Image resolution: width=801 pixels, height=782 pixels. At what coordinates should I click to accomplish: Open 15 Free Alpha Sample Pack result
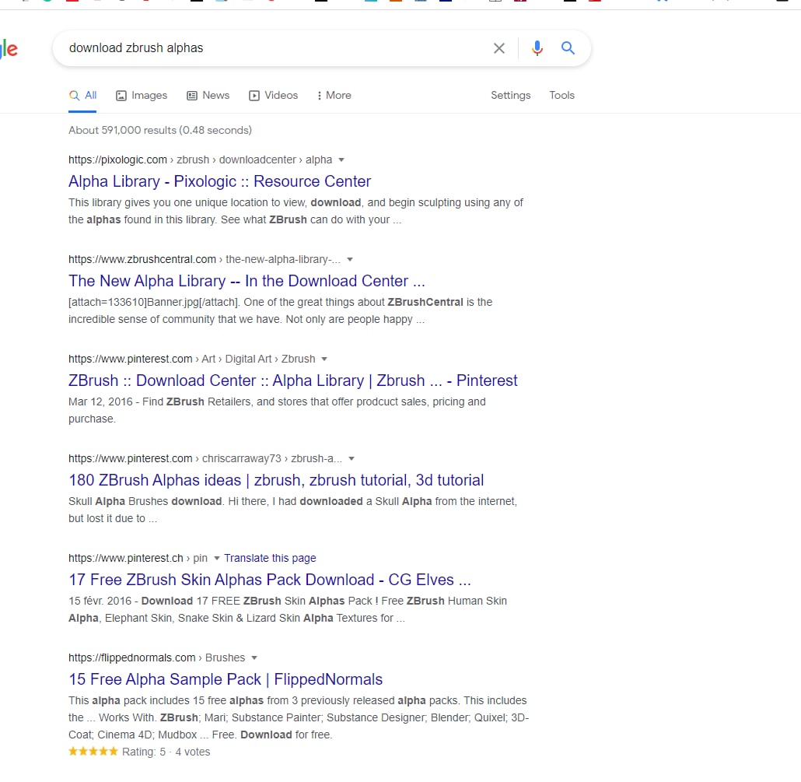226,680
